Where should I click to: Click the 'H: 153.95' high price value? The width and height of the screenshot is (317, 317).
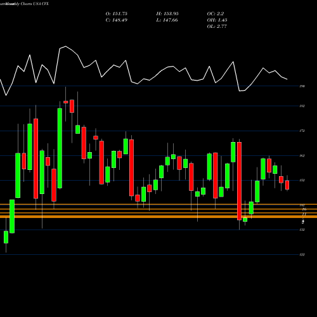pos(167,14)
